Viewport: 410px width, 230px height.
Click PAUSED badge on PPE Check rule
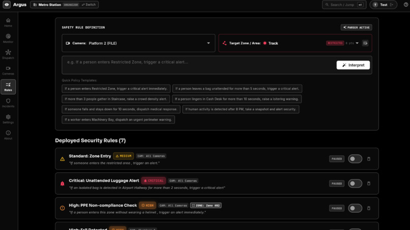click(337, 208)
